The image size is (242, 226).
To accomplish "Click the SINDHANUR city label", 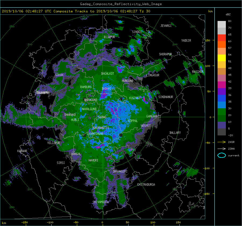I will [166, 97].
